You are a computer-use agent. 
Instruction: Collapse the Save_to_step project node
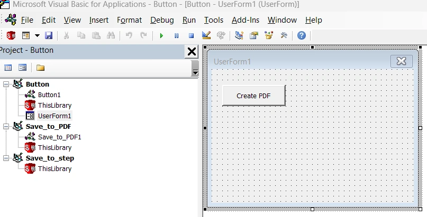point(6,158)
